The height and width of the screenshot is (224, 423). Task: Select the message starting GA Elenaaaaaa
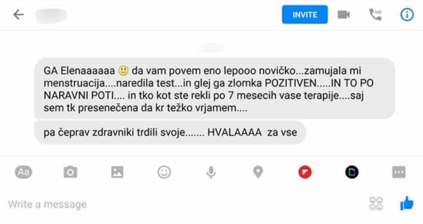coord(215,89)
